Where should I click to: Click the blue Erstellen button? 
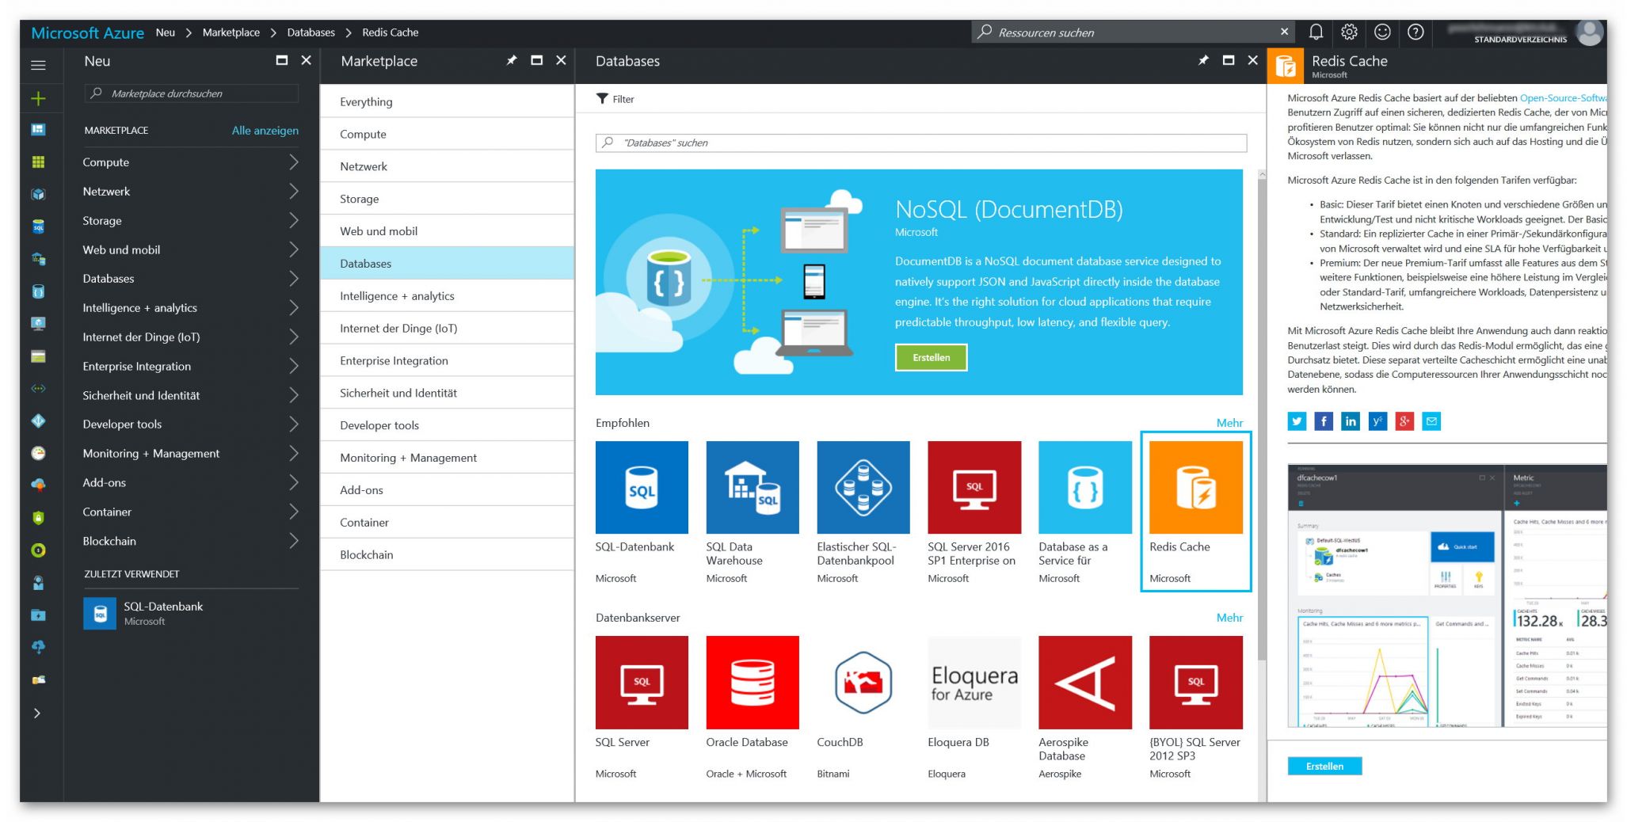click(x=1324, y=766)
